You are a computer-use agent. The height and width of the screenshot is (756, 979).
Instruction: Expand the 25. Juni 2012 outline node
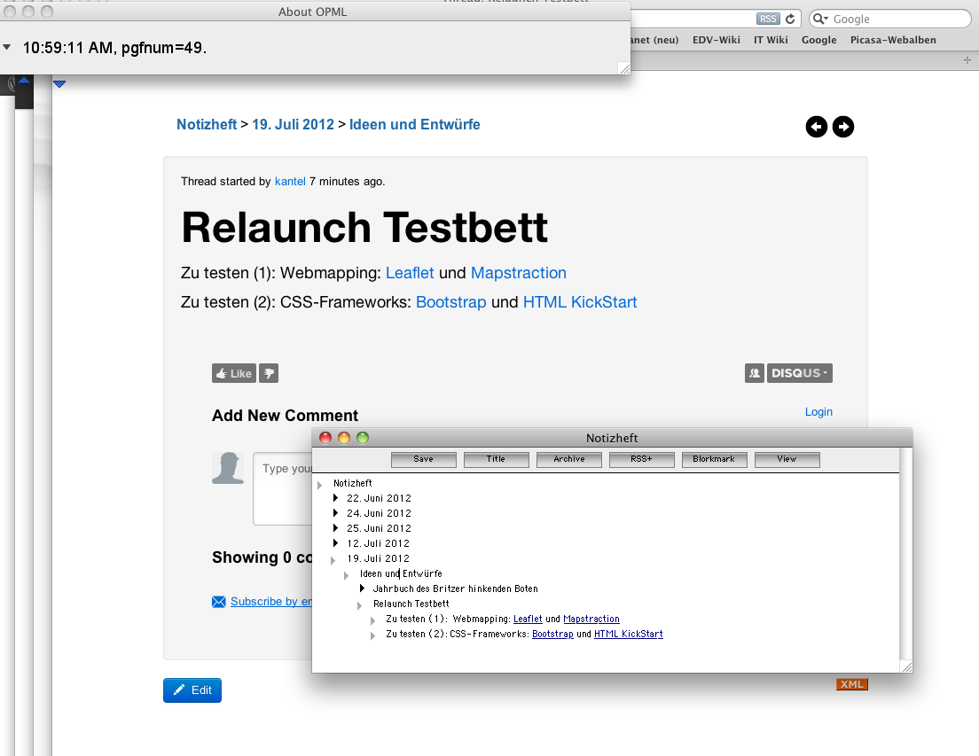point(335,527)
